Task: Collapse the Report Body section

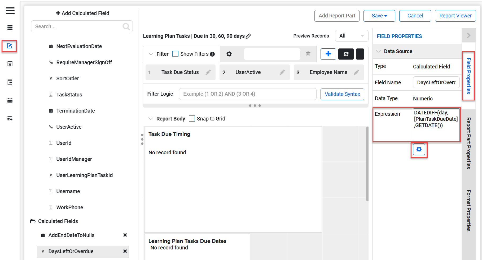Action: click(x=151, y=119)
